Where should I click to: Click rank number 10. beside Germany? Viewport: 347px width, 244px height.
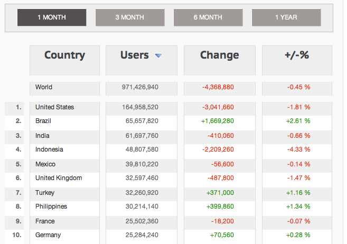(x=17, y=235)
